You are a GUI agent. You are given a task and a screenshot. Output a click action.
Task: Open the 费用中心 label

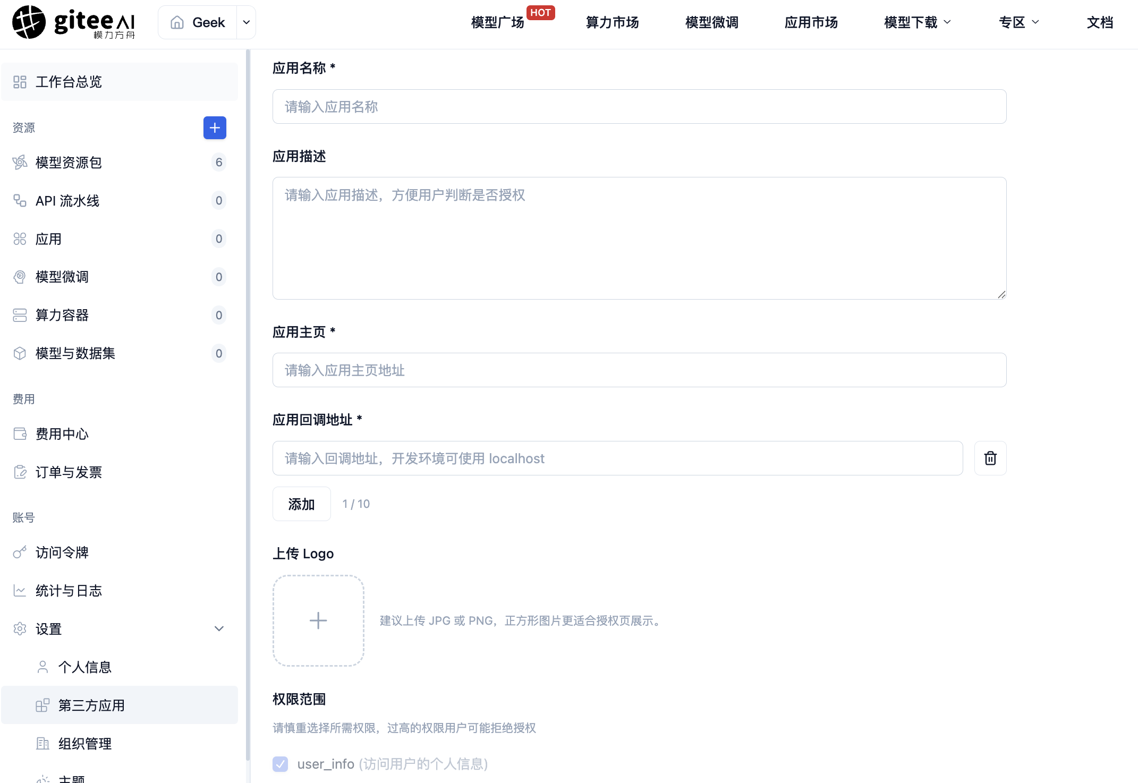point(62,435)
